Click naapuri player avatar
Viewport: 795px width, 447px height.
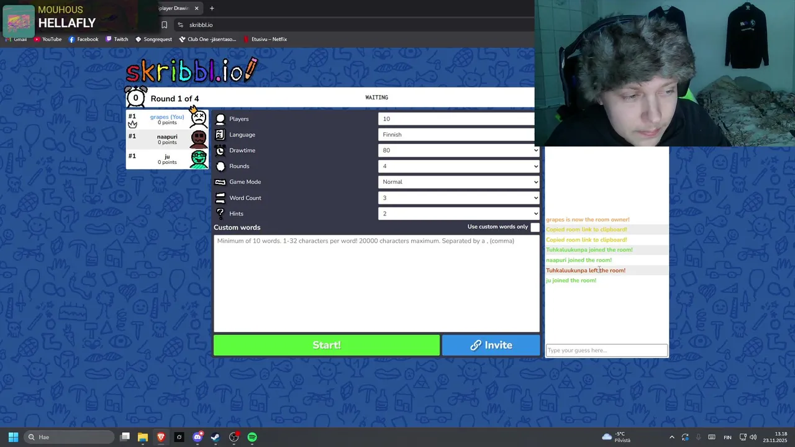click(x=199, y=139)
